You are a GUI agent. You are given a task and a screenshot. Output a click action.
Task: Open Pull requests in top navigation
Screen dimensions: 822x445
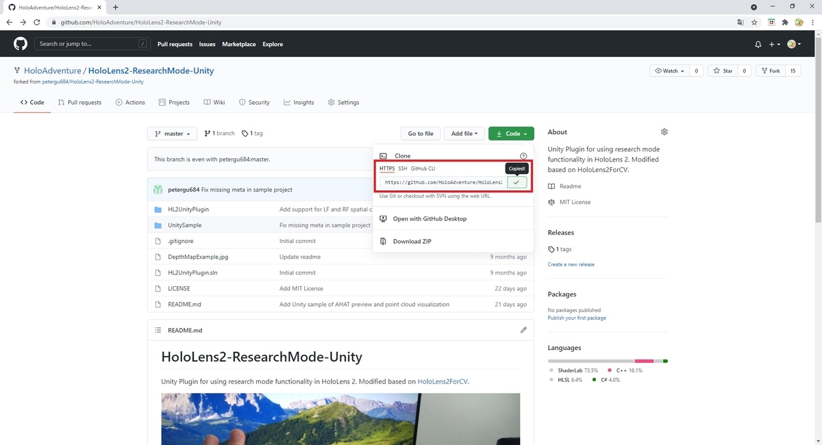click(175, 44)
